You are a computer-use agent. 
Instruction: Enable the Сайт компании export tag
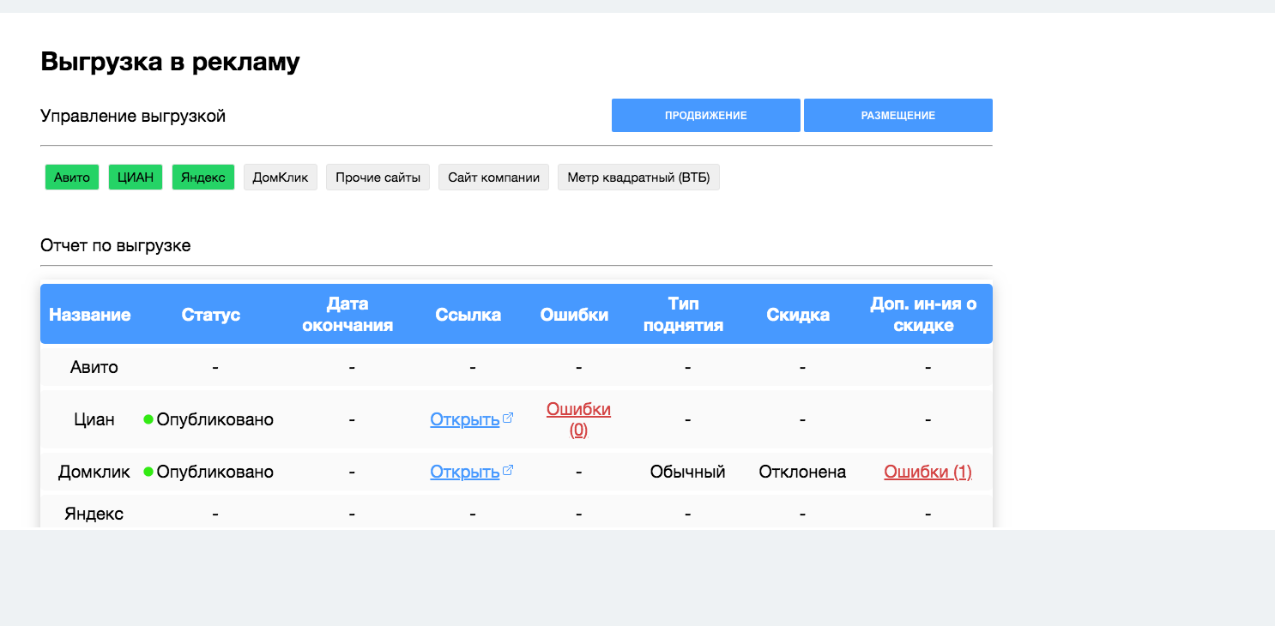pos(493,178)
